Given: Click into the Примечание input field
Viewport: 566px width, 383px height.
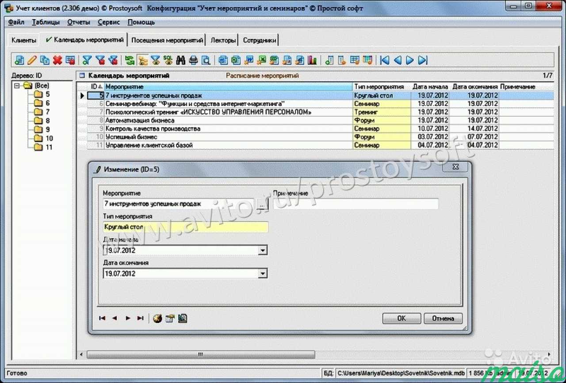Looking at the screenshot, I should click(356, 204).
